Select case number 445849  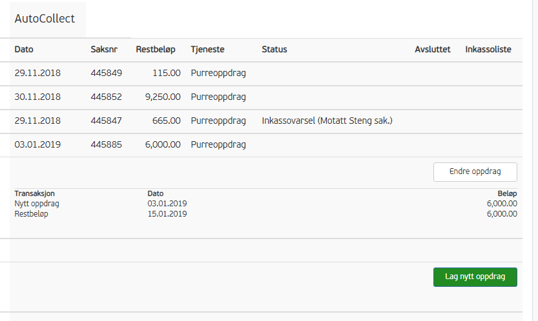click(107, 73)
